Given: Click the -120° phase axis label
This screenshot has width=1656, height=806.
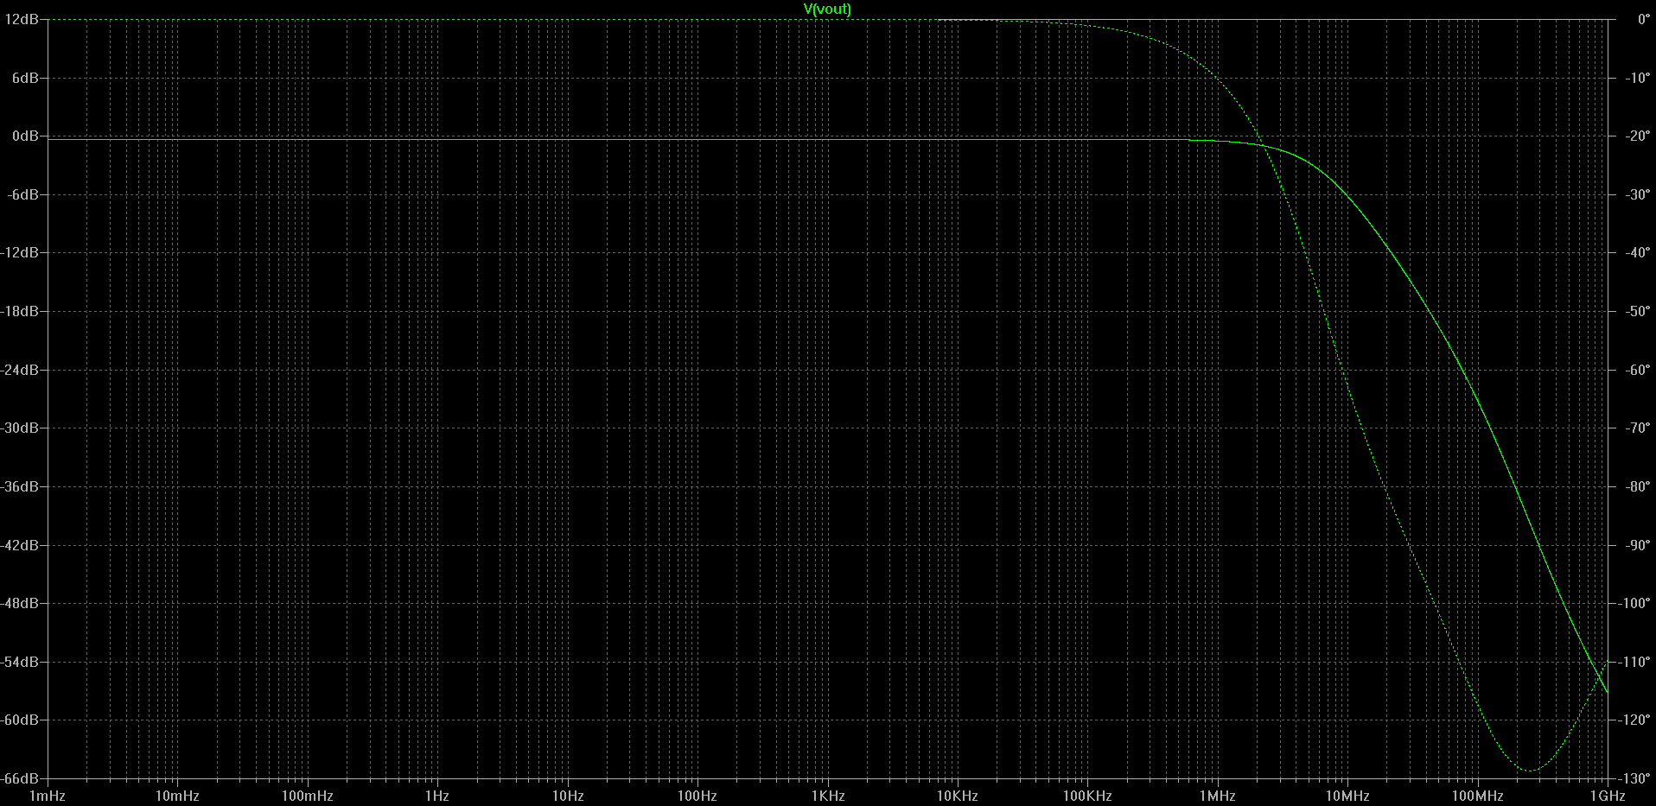Looking at the screenshot, I should [1634, 720].
